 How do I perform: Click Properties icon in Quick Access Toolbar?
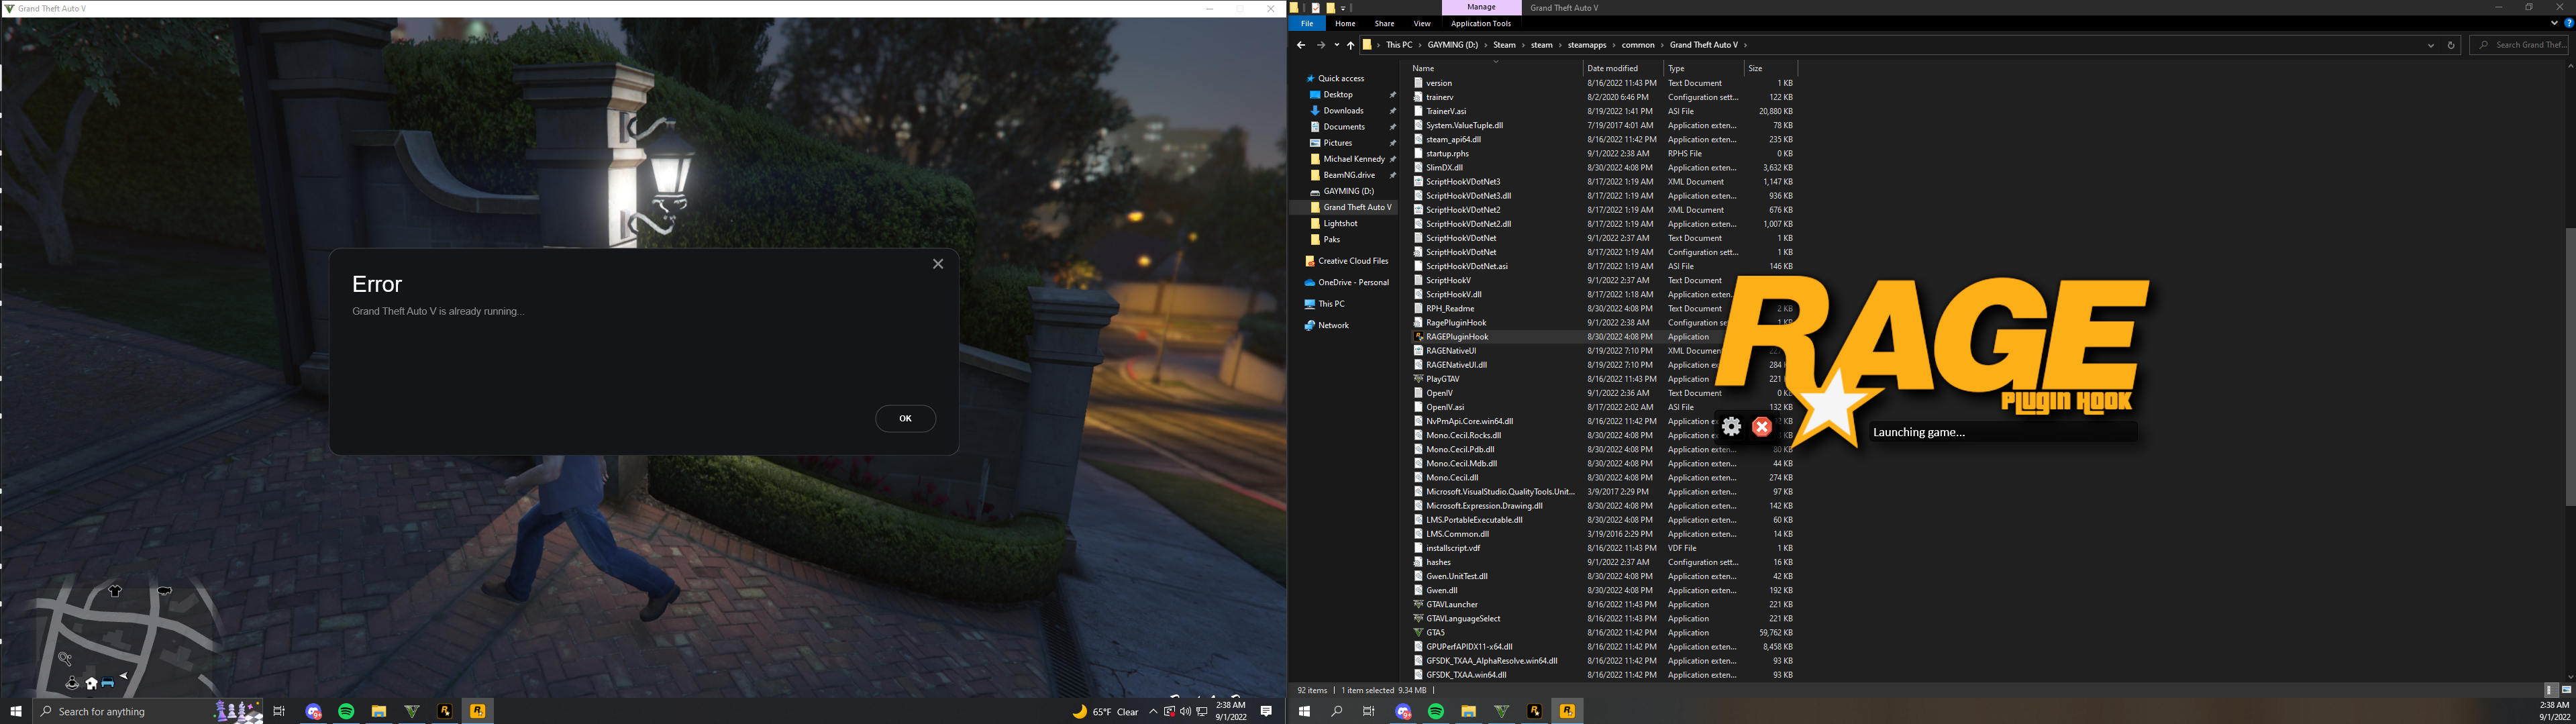(1316, 7)
